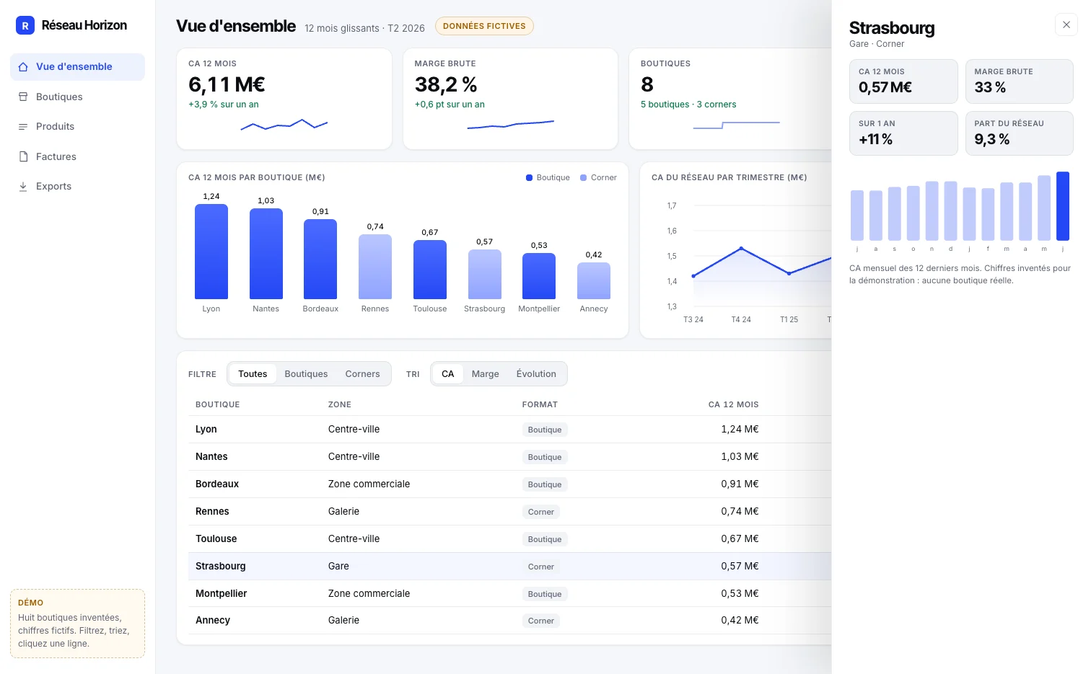Click the Strasbourg bar in the bar chart

pos(485,275)
